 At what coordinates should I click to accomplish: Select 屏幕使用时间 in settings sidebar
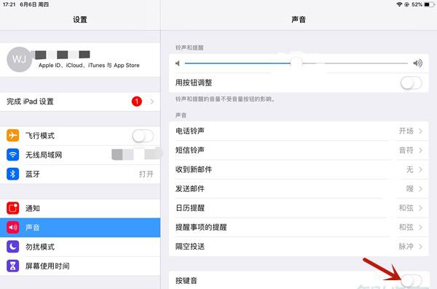[x=80, y=266]
